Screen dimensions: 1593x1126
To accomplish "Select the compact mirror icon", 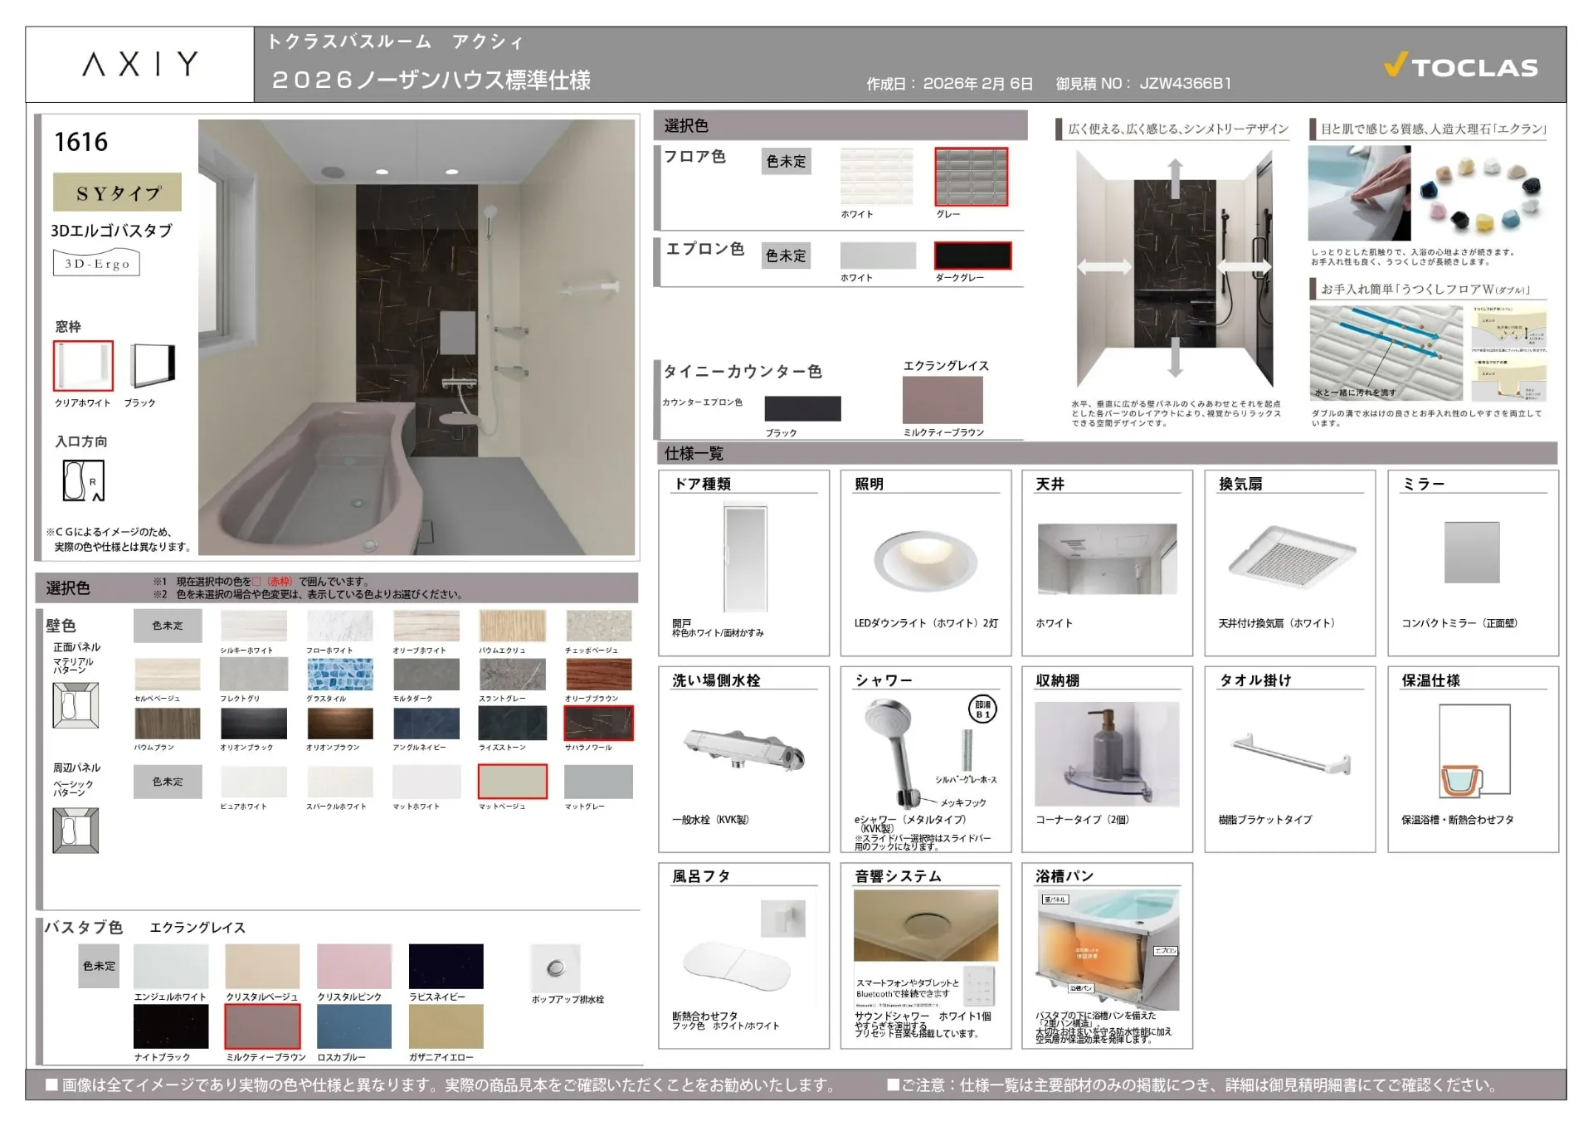I will (1473, 552).
